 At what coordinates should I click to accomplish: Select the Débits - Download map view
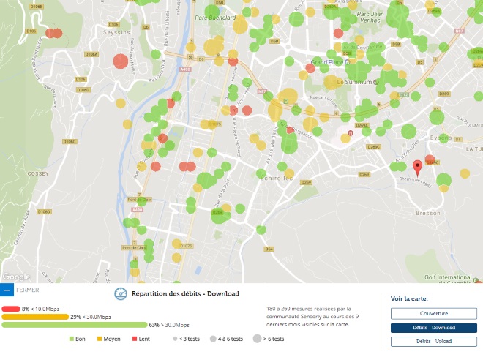point(433,328)
